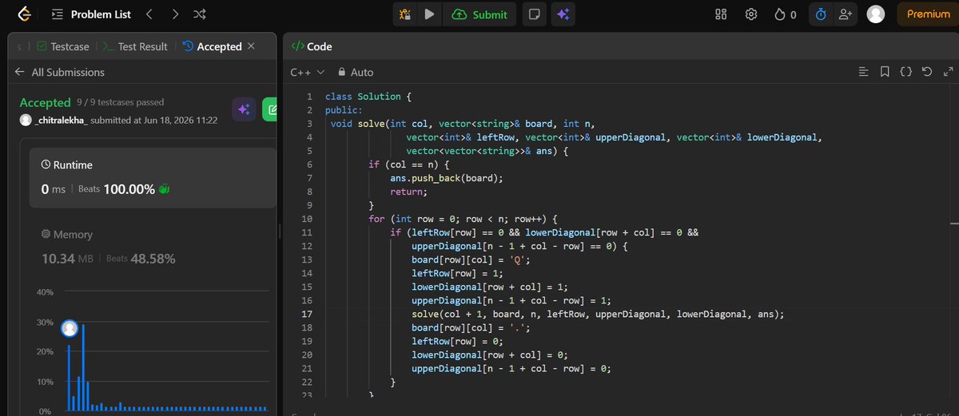
Task: Go back to All Submissions
Action: point(60,72)
